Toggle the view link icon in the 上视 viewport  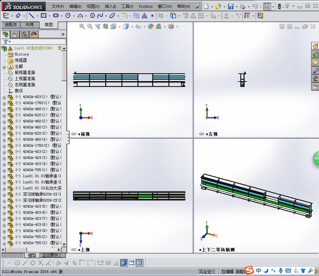tap(74, 250)
